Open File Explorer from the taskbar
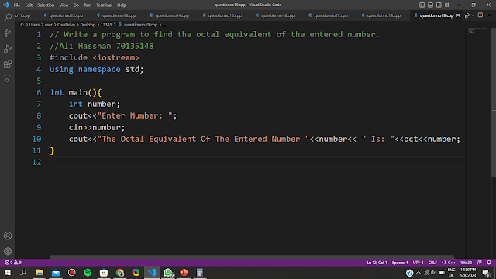This screenshot has width=496, height=279. pos(40,272)
